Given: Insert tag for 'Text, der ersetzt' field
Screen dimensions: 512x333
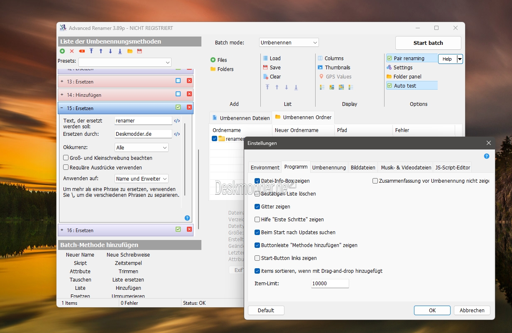Looking at the screenshot, I should (x=177, y=121).
